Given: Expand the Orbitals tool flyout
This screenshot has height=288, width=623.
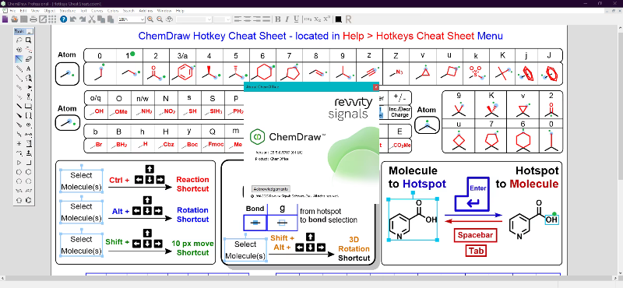Looking at the screenshot, I should (29, 97).
